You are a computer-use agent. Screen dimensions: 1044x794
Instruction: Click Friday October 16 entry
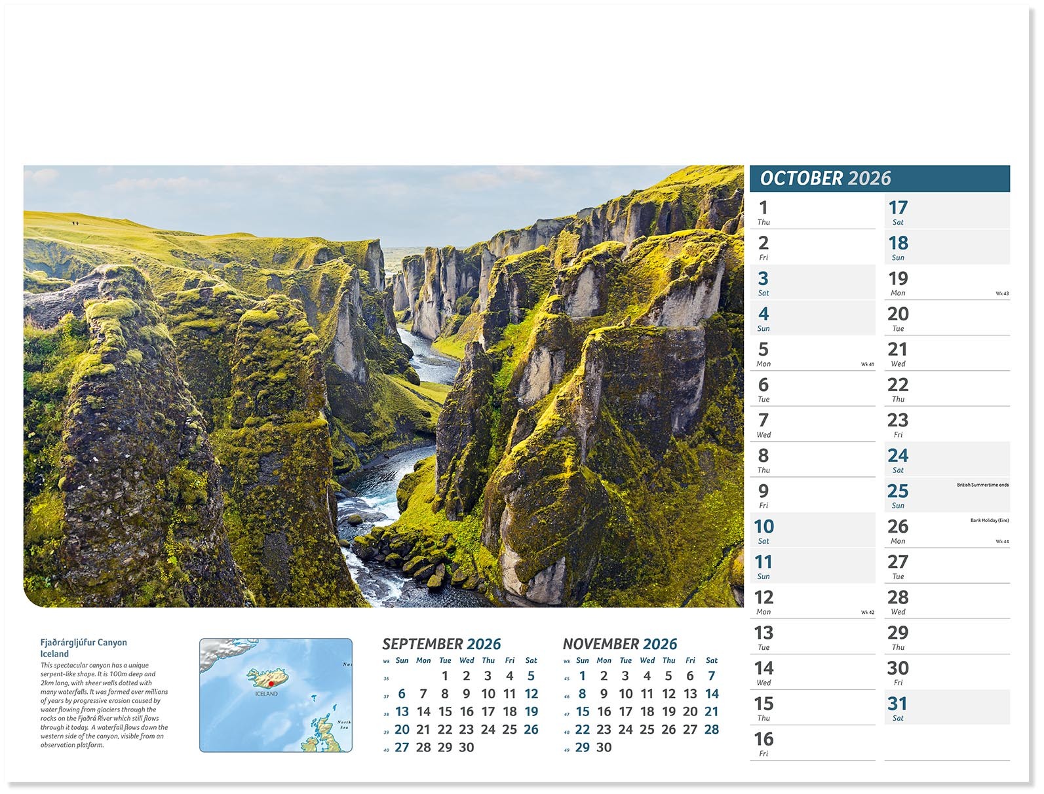(x=811, y=744)
